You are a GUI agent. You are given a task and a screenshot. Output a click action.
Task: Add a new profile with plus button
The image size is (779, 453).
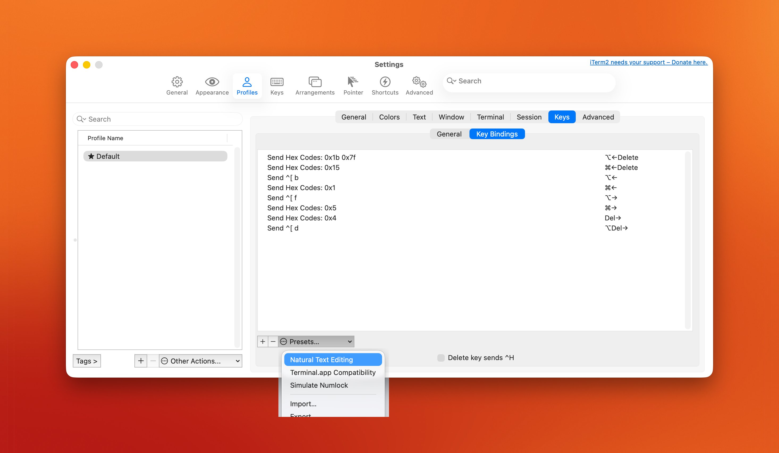(141, 361)
